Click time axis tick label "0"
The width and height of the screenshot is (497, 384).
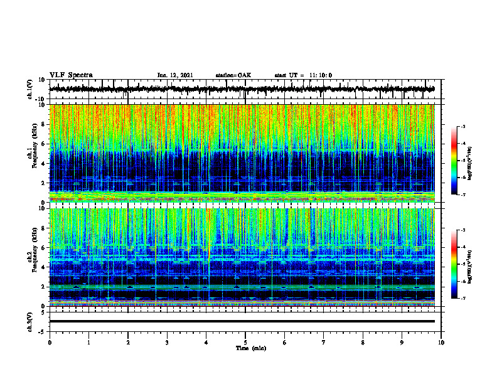pos(50,343)
